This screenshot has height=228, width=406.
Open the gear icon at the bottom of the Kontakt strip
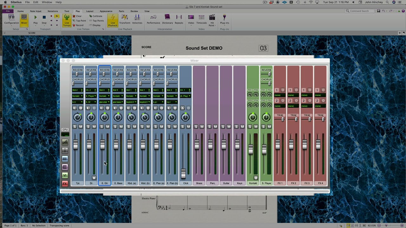(x=256, y=178)
